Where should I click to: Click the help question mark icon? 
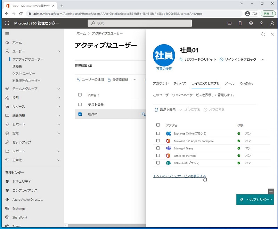(x=261, y=23)
